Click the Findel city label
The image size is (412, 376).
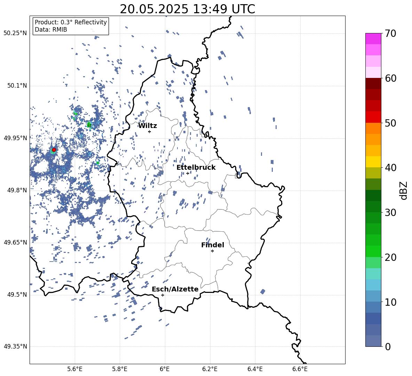tap(213, 245)
